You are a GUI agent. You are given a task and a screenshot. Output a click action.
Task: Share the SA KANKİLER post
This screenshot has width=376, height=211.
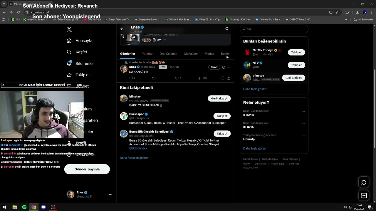[x=229, y=78]
